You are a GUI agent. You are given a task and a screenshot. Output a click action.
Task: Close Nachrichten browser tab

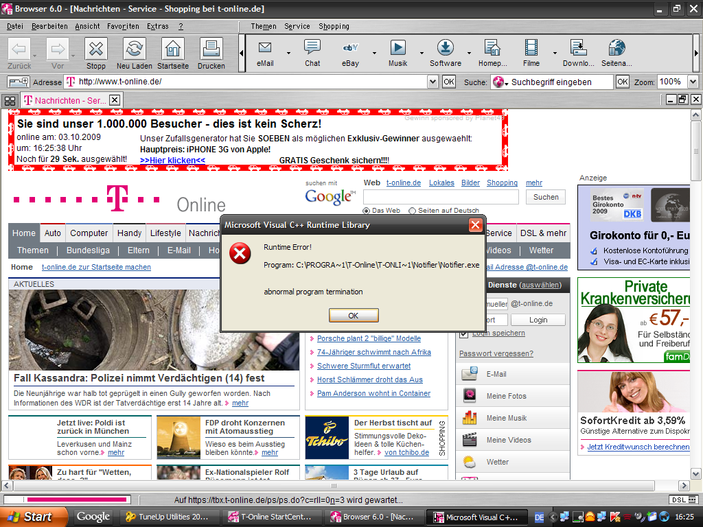point(115,100)
